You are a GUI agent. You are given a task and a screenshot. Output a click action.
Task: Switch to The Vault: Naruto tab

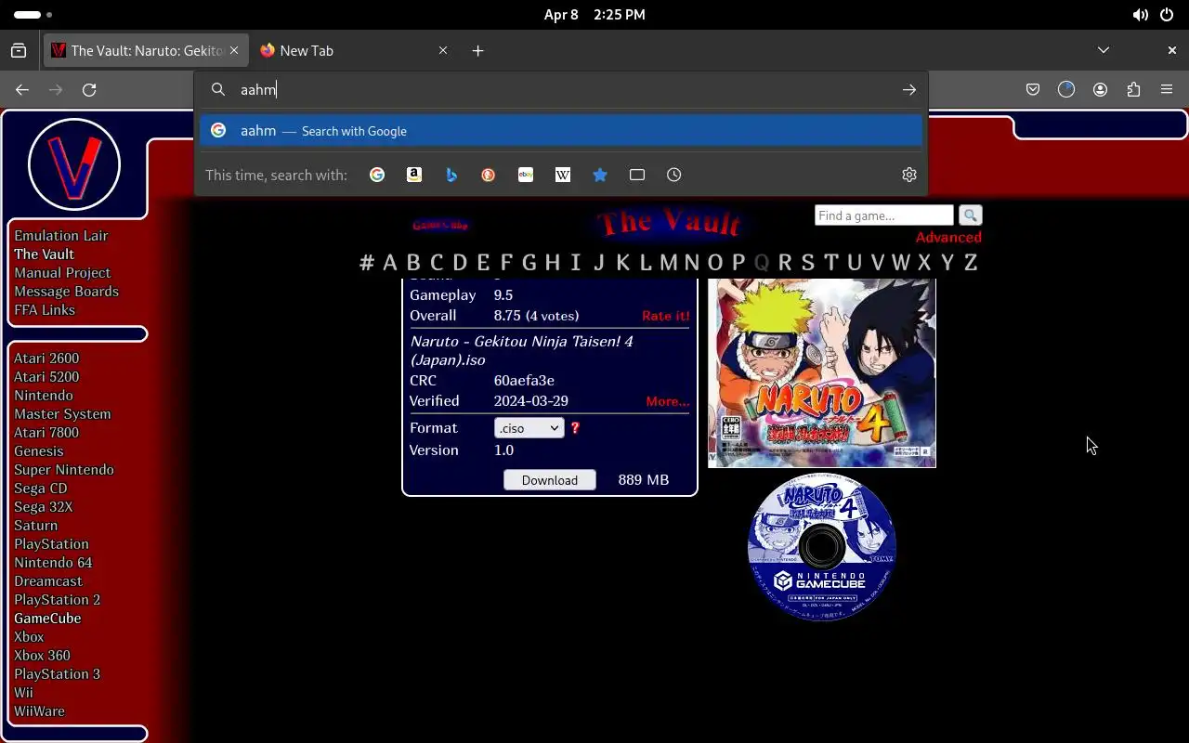(x=145, y=50)
